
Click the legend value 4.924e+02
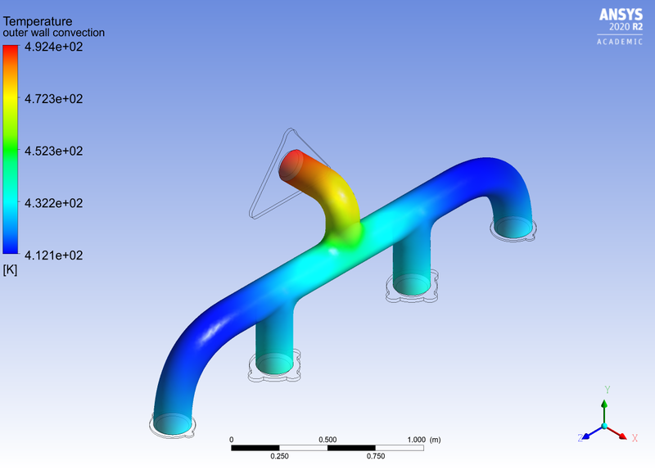click(x=54, y=47)
